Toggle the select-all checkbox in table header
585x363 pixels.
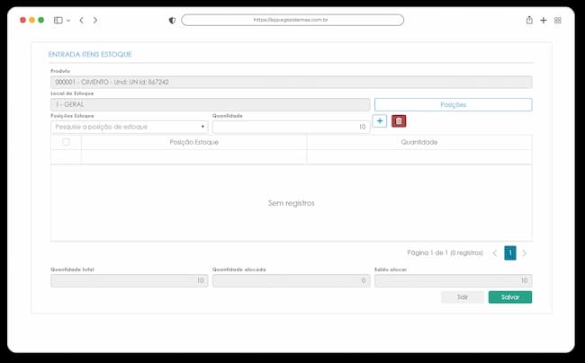pos(66,142)
